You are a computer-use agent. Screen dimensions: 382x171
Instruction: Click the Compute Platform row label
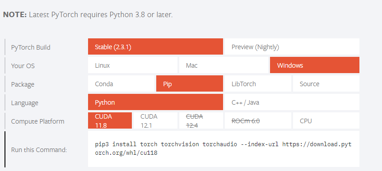pos(38,121)
